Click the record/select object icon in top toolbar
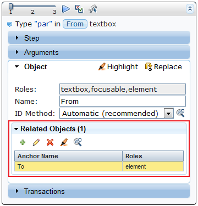Image resolution: width=198 pixels, height=206 pixels. click(x=92, y=9)
